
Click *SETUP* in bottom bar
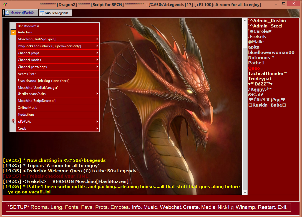point(18,207)
